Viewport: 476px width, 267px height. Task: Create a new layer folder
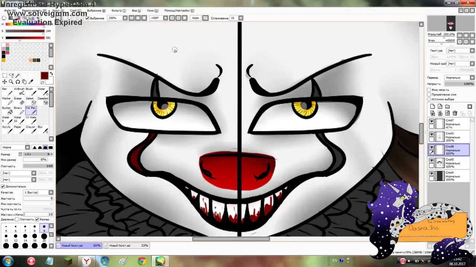447,107
